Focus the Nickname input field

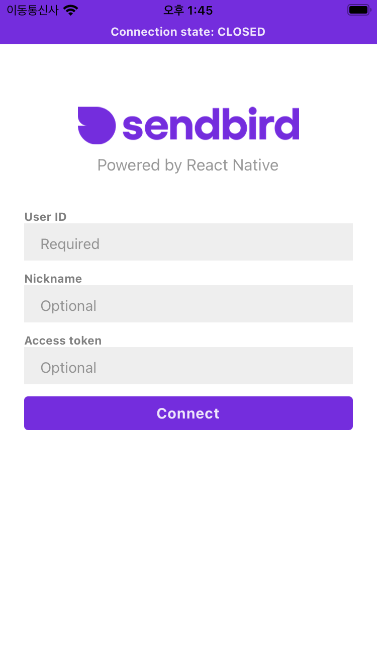pos(189,304)
